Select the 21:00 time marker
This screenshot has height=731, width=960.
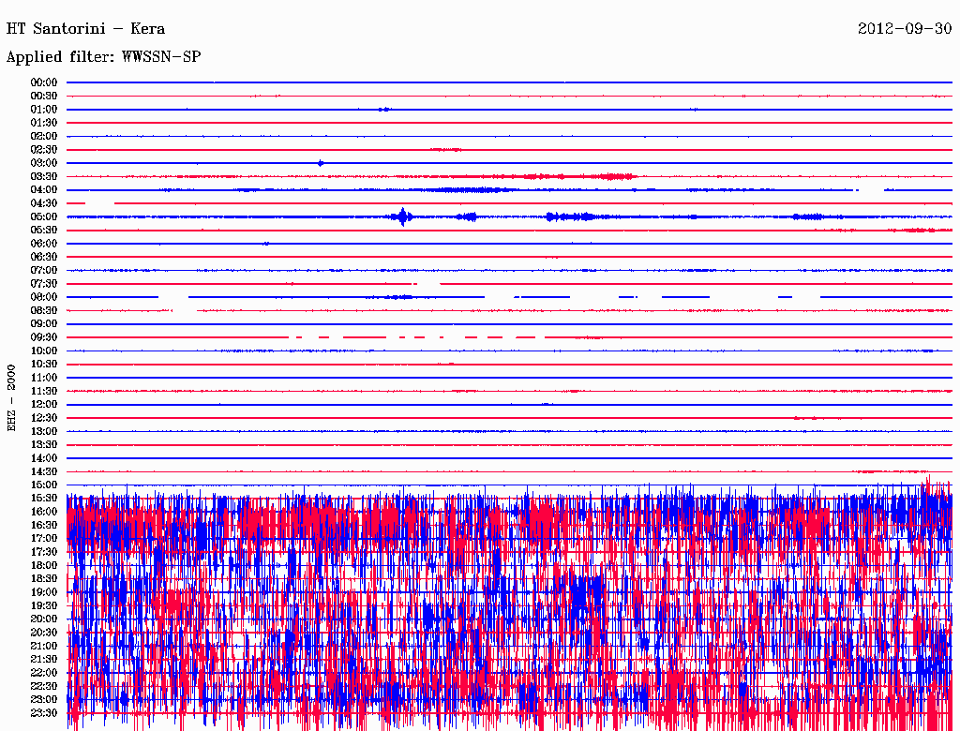point(44,646)
